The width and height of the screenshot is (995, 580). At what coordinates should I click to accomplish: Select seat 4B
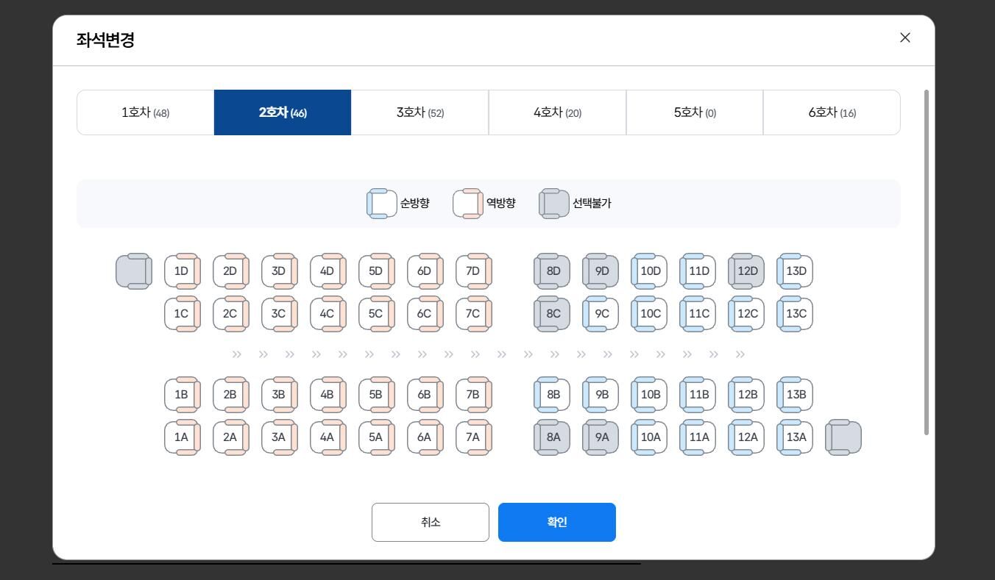[327, 395]
